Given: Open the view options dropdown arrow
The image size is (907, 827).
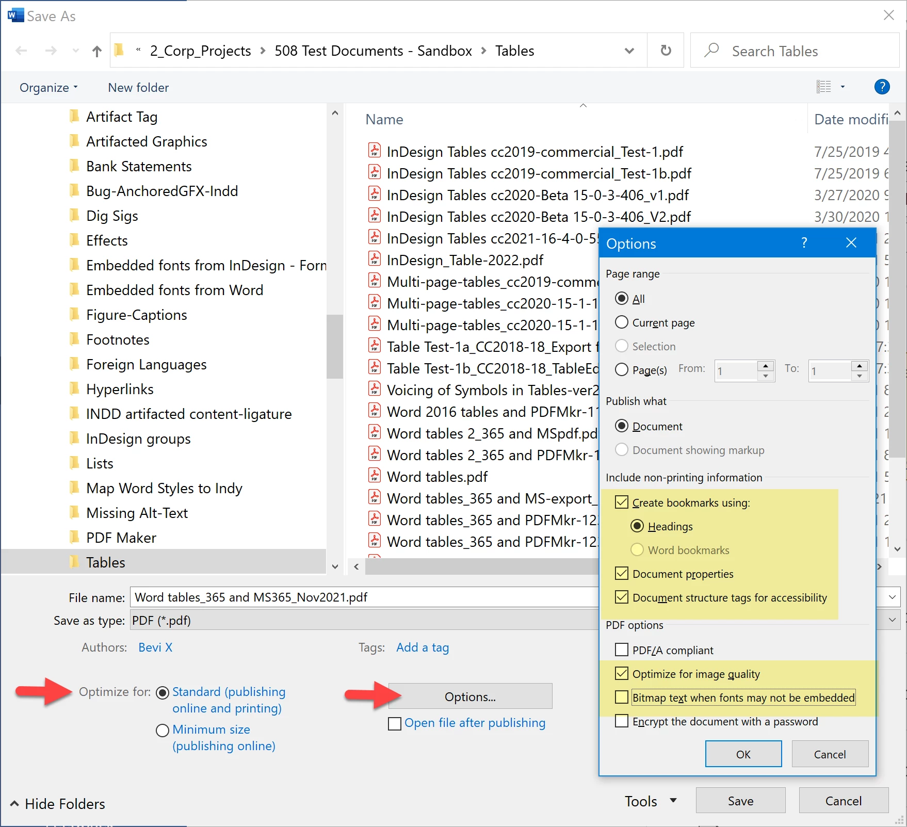Looking at the screenshot, I should [x=843, y=87].
